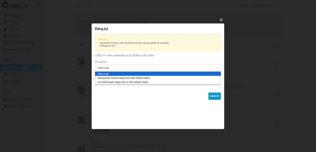The image size is (316, 152).
Task: Click the first row's QR code thumbnail
Action: click(81, 61)
